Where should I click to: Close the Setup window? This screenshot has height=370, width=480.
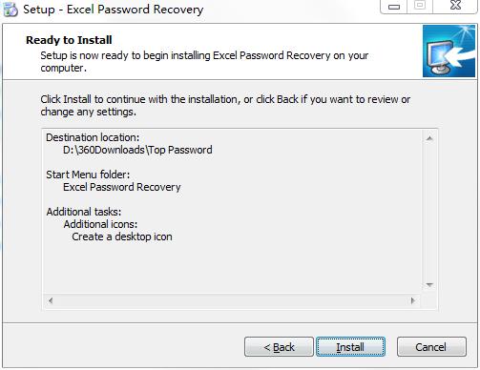click(455, 7)
